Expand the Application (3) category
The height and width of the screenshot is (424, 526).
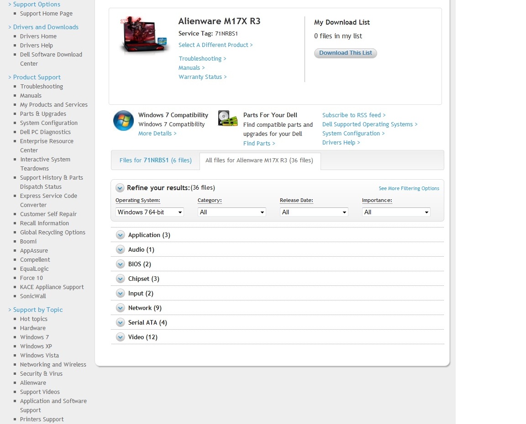tap(120, 235)
